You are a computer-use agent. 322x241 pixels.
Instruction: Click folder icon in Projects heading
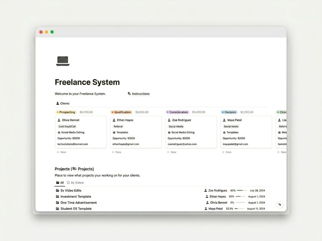coord(75,169)
